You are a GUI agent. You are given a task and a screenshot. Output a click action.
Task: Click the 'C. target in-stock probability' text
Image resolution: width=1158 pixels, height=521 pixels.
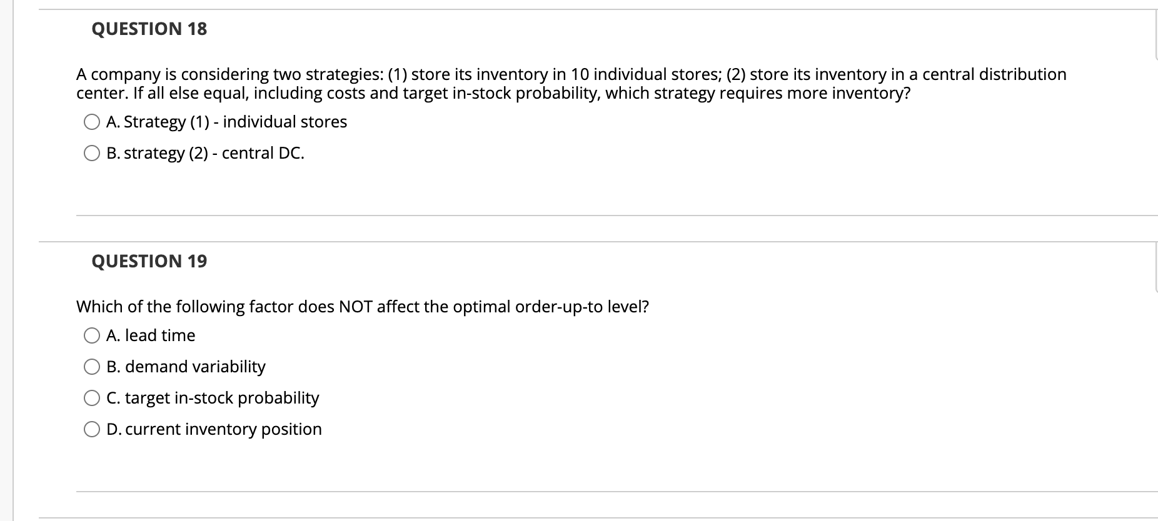click(x=213, y=398)
